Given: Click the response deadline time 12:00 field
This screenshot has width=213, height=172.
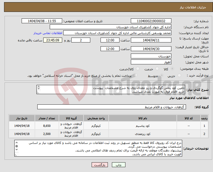Looking at the screenshot, I should tap(110, 40).
